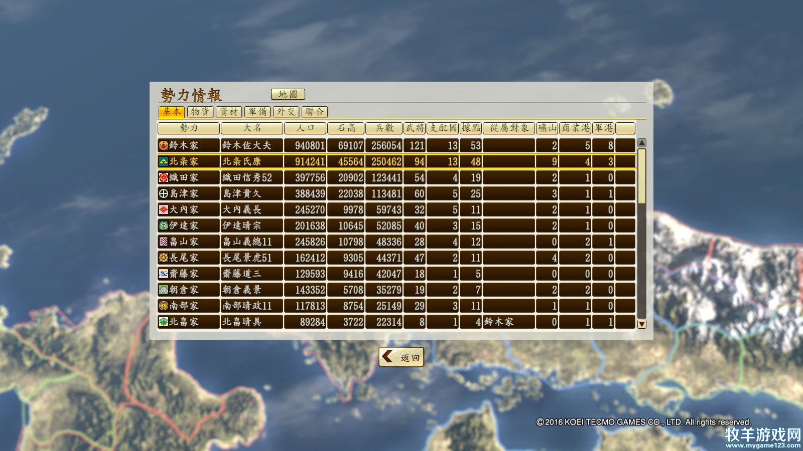Click the 大内家 clan crest icon
Screen dimensions: 803x451
click(x=164, y=209)
